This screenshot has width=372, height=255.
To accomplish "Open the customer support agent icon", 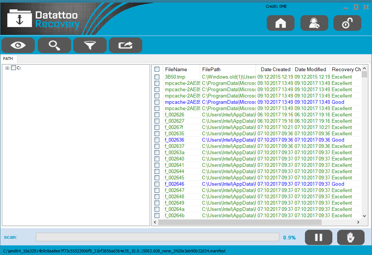I will (314, 23).
